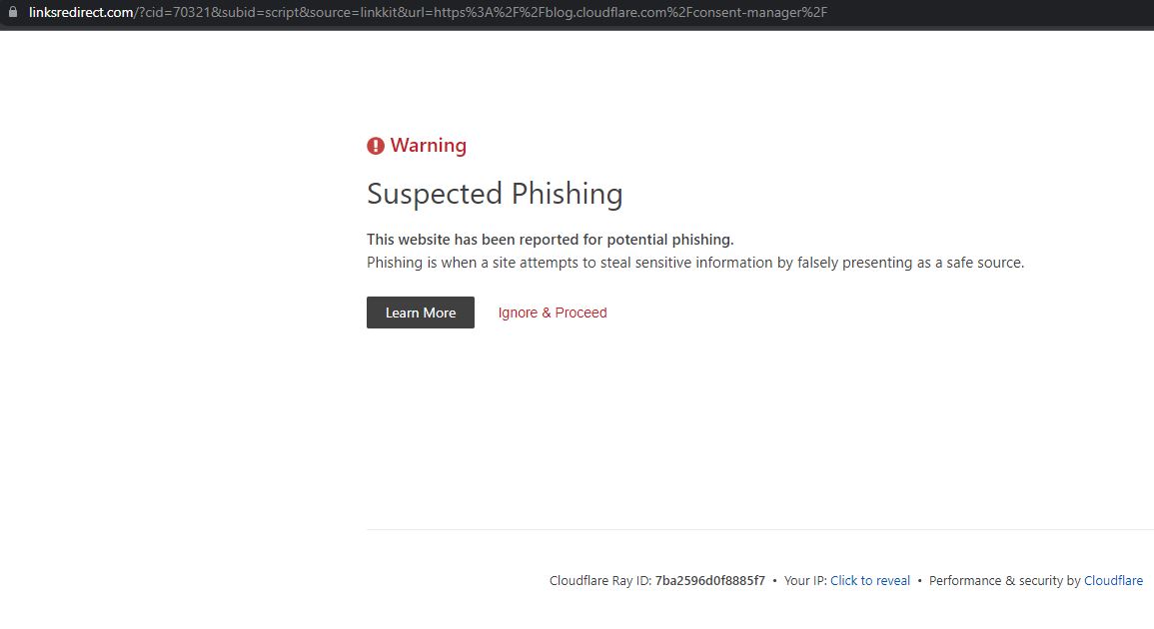Screen dimensions: 1154x629
Task: Click linksredirect.com domain in address bar
Action: click(x=81, y=12)
